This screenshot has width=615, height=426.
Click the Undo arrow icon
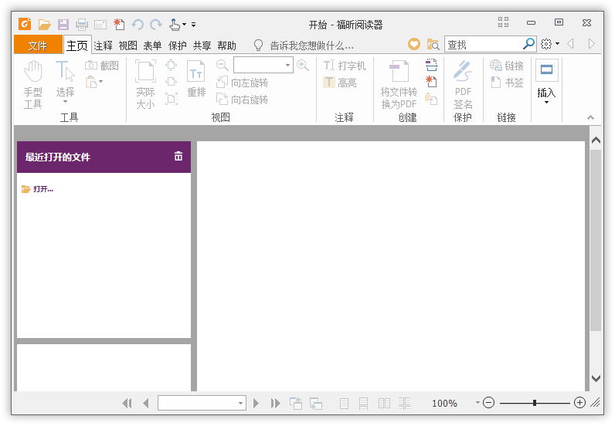(x=138, y=25)
